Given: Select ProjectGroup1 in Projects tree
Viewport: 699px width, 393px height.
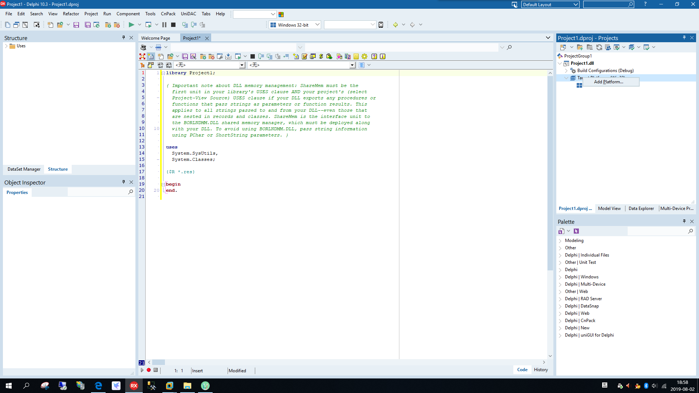Looking at the screenshot, I should pyautogui.click(x=578, y=56).
